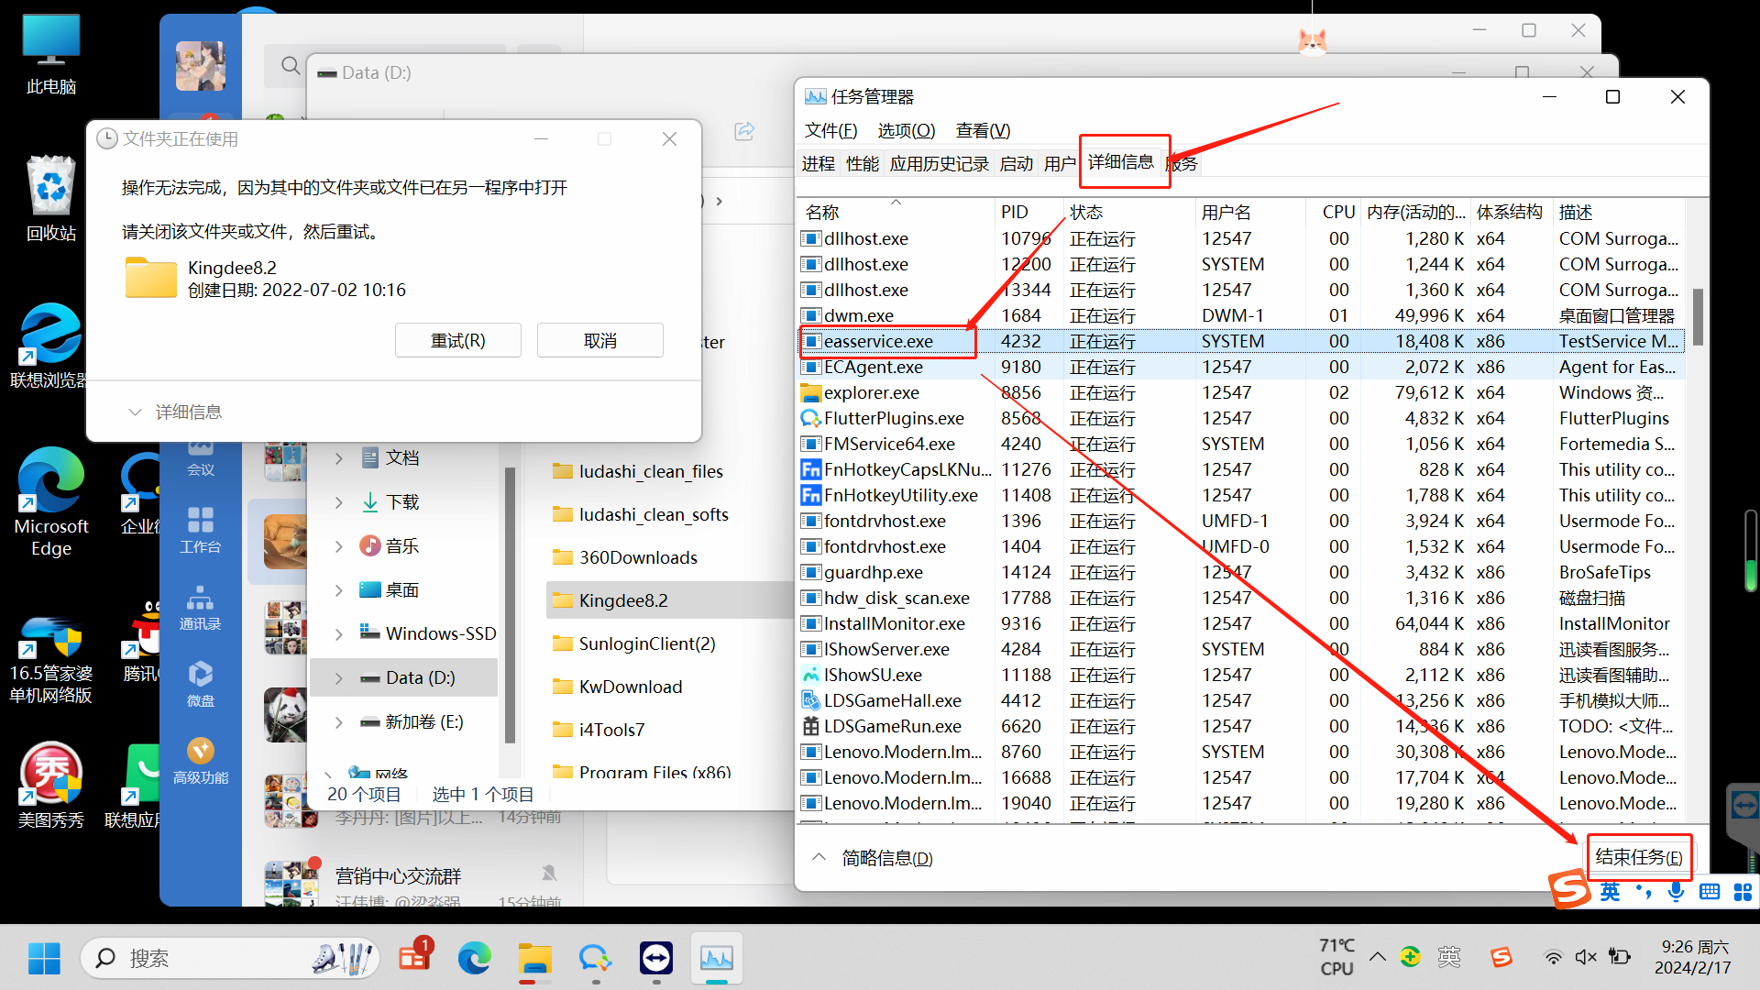Click the Sogou input method tray icon
Screen dimensions: 1760x990
[x=1501, y=958]
